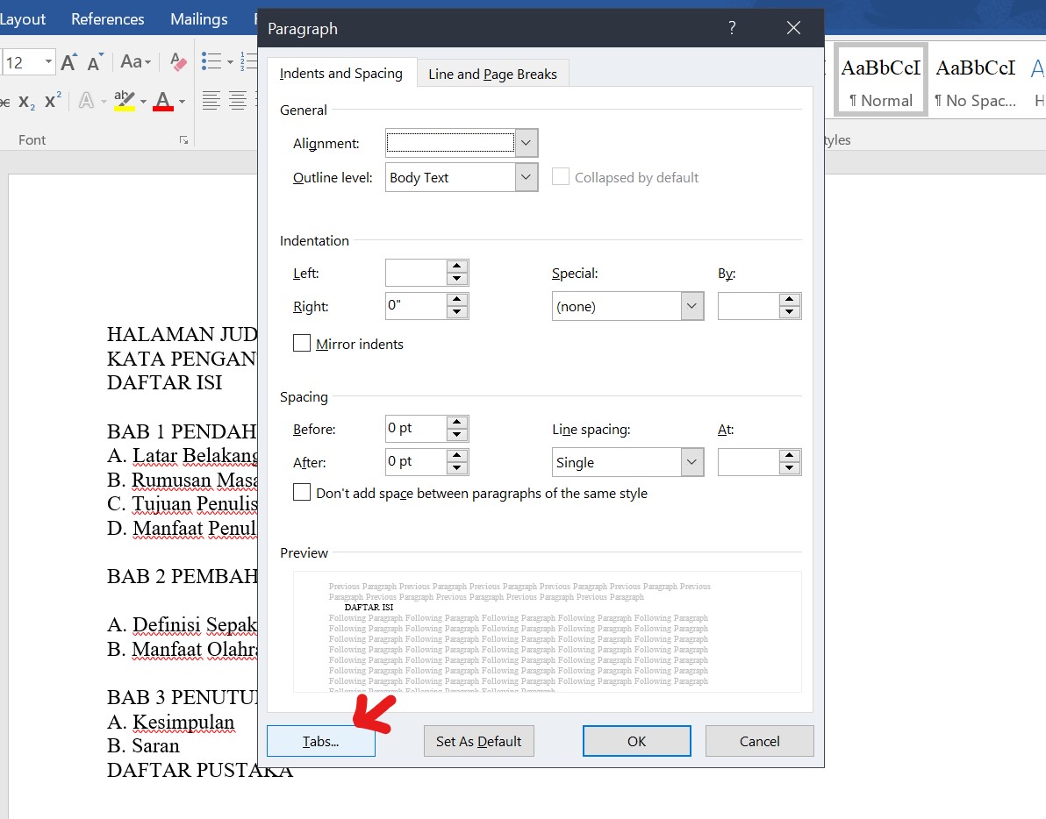
Task: Click the Text Highlight Color icon
Action: pos(125,101)
